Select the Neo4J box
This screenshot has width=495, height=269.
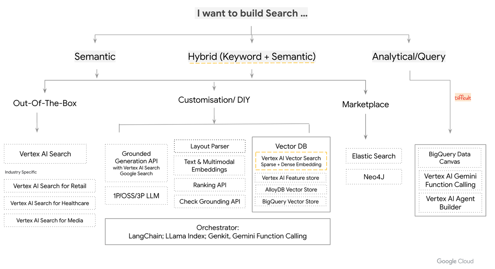[x=374, y=177]
